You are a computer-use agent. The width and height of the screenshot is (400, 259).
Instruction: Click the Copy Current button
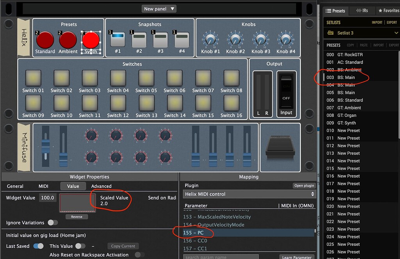pos(123,246)
